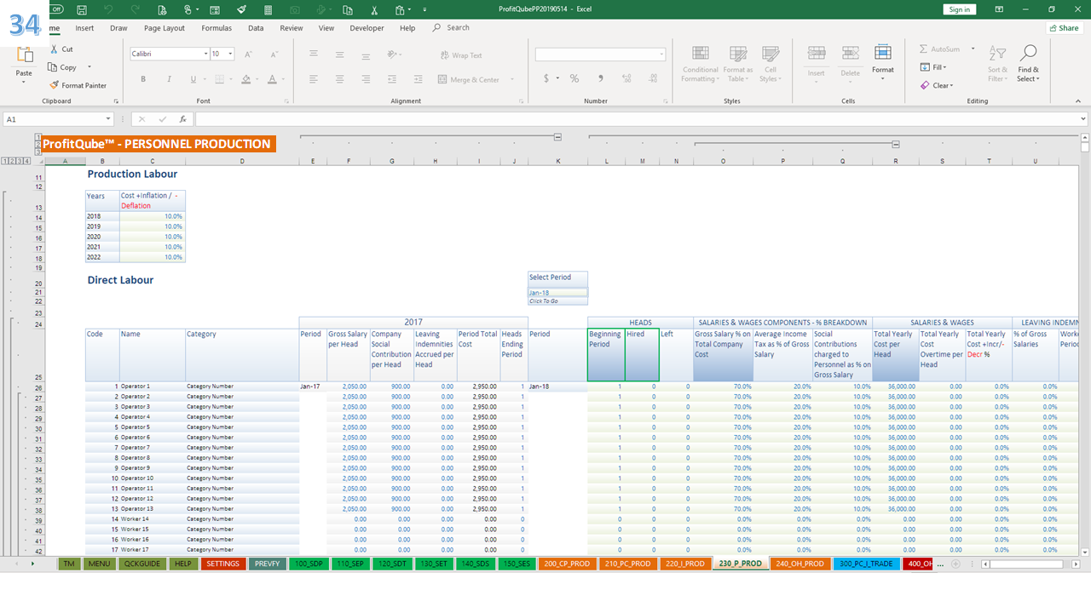Open Format as Table gallery
Screen dimensions: 1091x613
click(x=738, y=64)
